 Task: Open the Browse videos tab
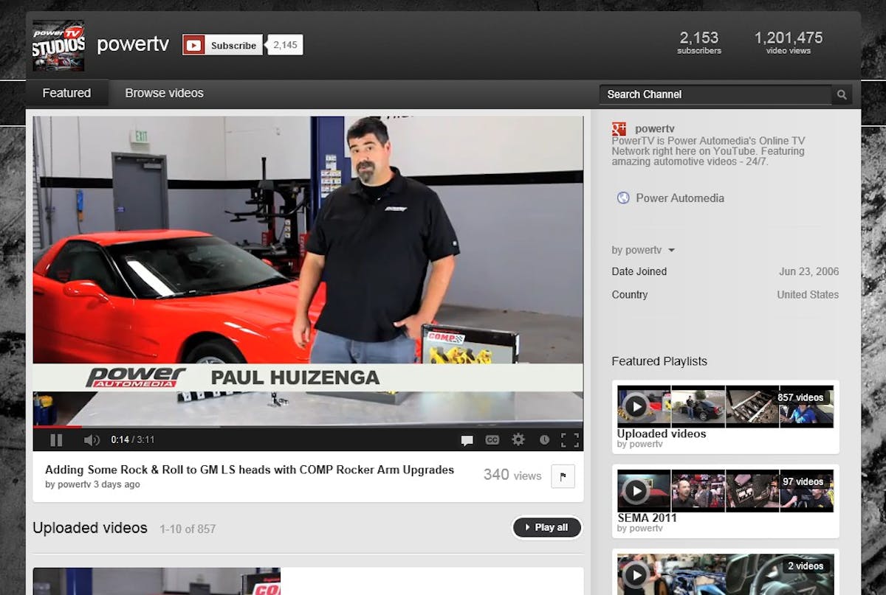tap(164, 94)
